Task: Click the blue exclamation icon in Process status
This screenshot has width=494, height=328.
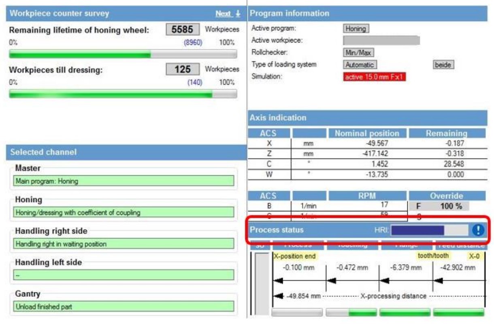Action: [x=478, y=230]
